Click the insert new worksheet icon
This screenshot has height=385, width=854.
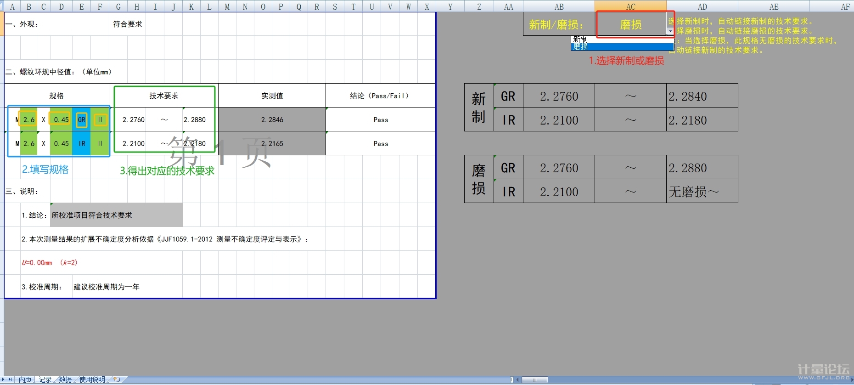117,379
